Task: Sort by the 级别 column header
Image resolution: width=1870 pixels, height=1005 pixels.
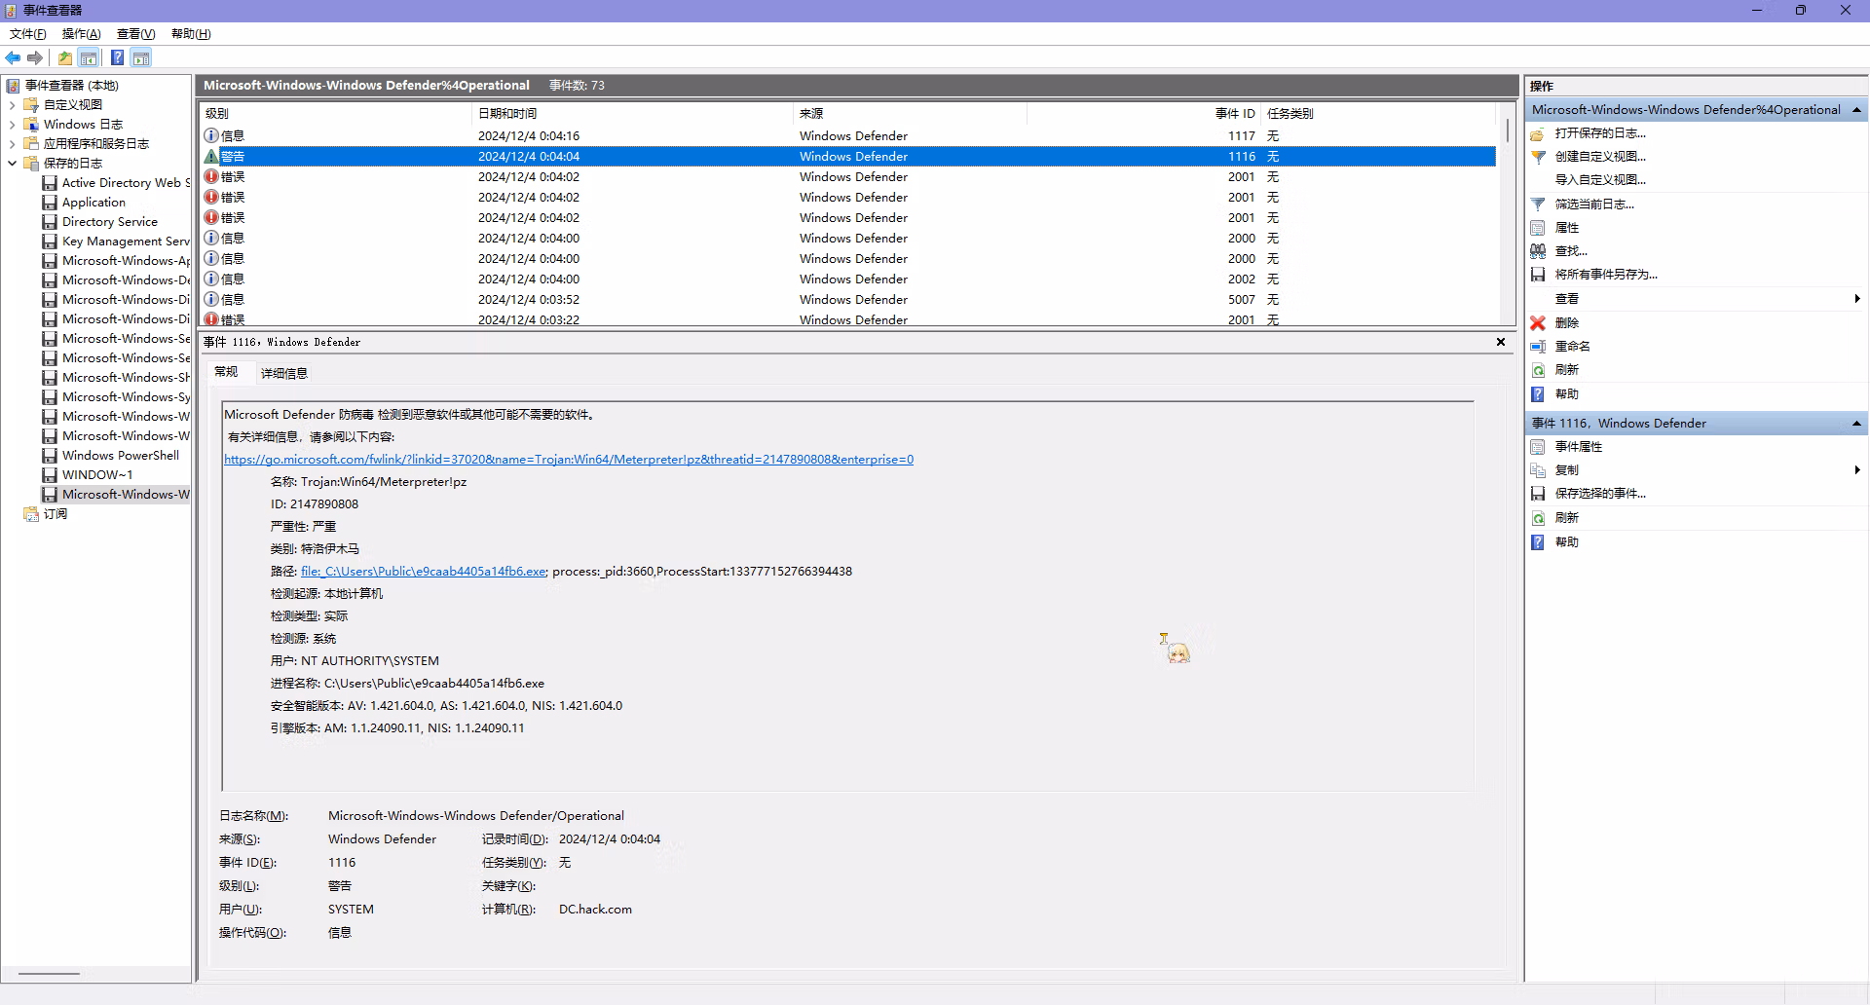Action: [335, 114]
